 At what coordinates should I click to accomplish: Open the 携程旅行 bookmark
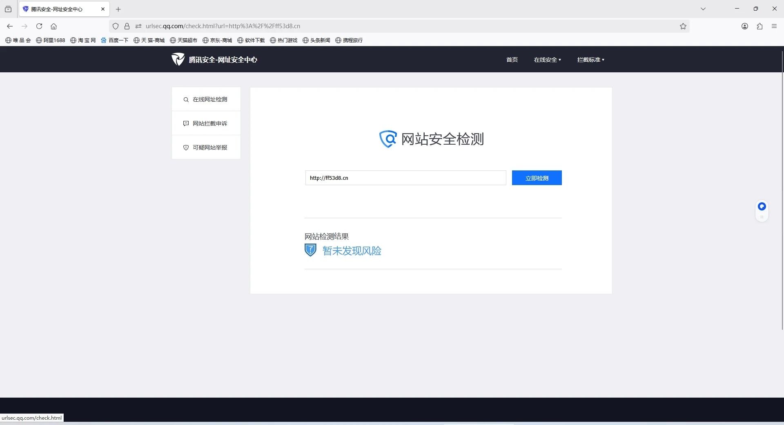pos(349,40)
